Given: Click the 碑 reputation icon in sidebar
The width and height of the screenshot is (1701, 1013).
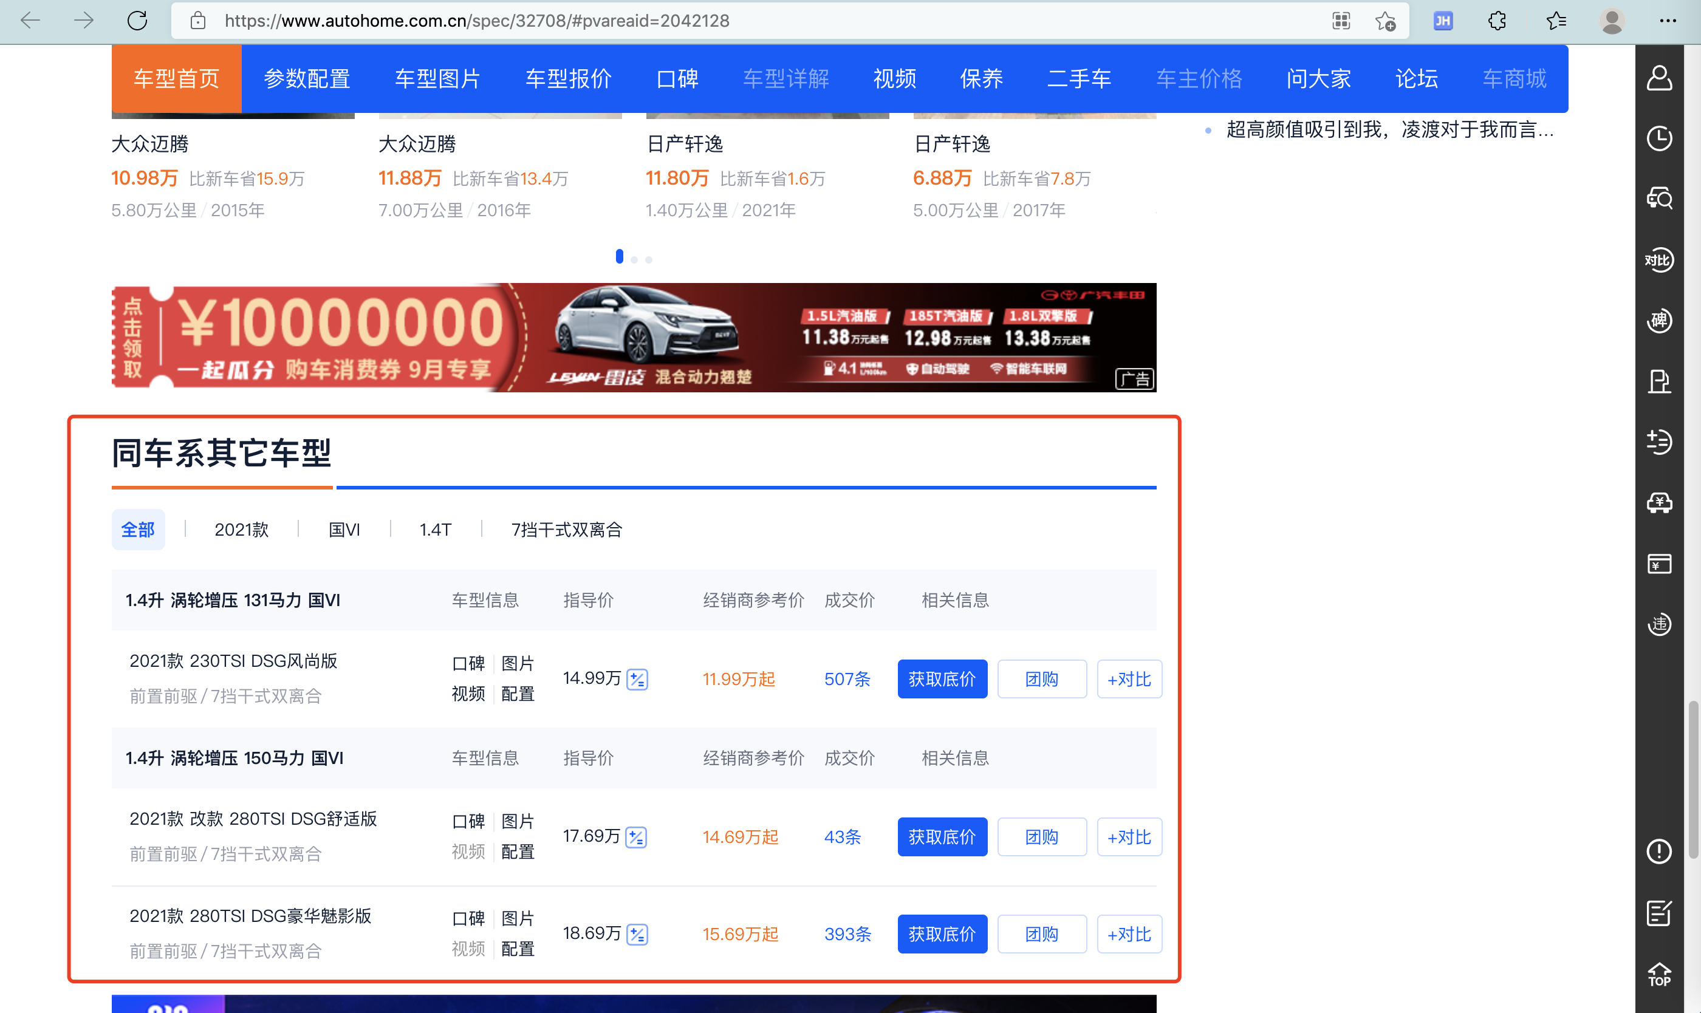Looking at the screenshot, I should pos(1659,320).
